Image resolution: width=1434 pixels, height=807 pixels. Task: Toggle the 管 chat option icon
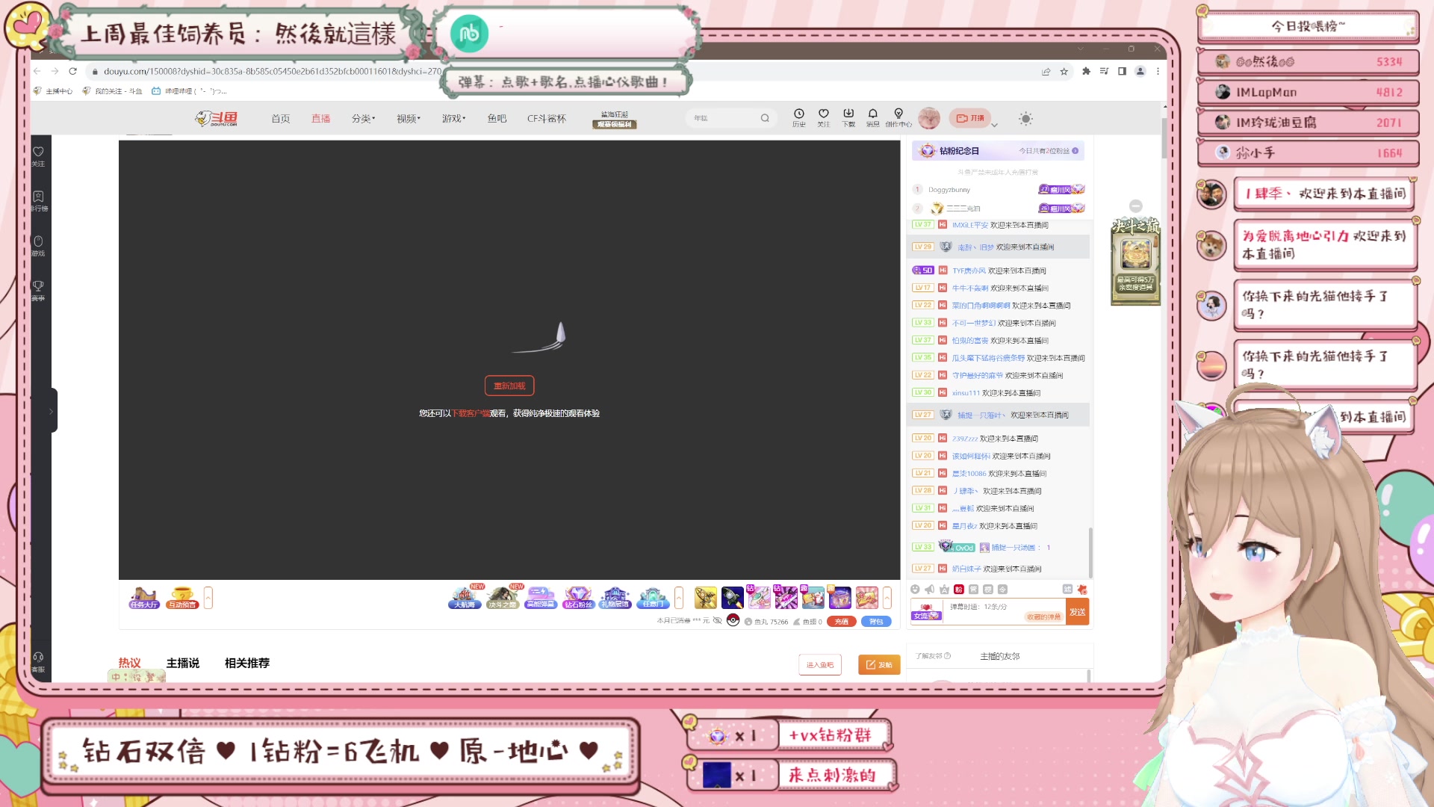point(973,590)
